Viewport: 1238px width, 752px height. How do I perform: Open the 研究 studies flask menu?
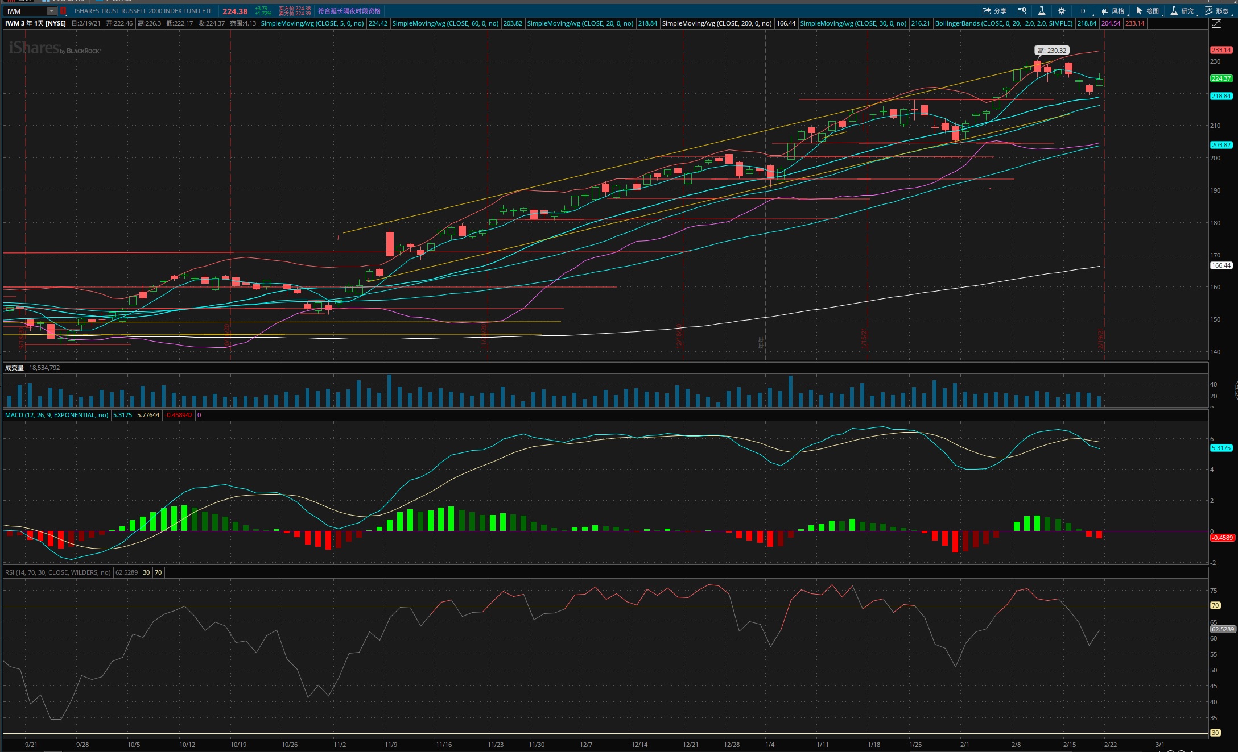tap(1182, 11)
